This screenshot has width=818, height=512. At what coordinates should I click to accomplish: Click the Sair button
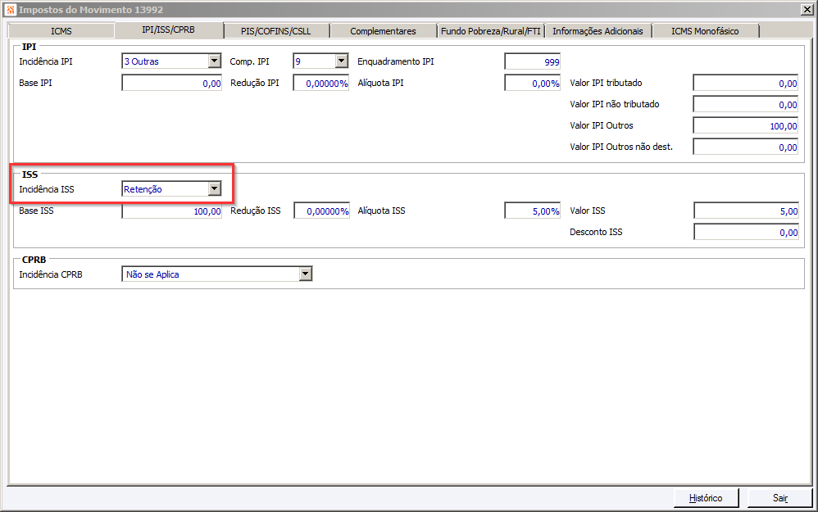[x=780, y=498]
